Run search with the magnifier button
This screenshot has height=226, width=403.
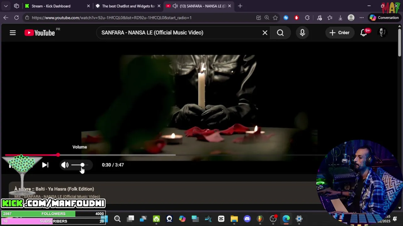pyautogui.click(x=280, y=33)
